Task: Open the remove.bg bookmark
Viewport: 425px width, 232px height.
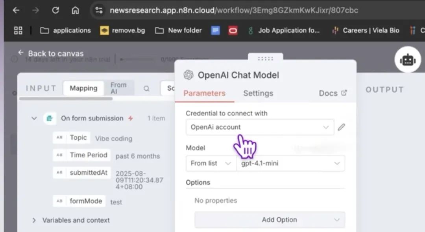Action: click(x=122, y=30)
